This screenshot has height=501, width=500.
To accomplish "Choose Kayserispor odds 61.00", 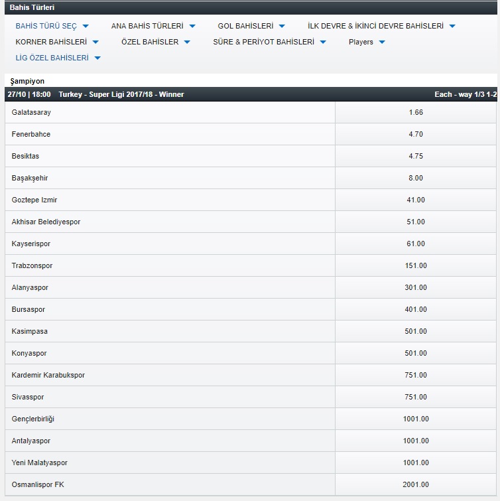I will (416, 244).
